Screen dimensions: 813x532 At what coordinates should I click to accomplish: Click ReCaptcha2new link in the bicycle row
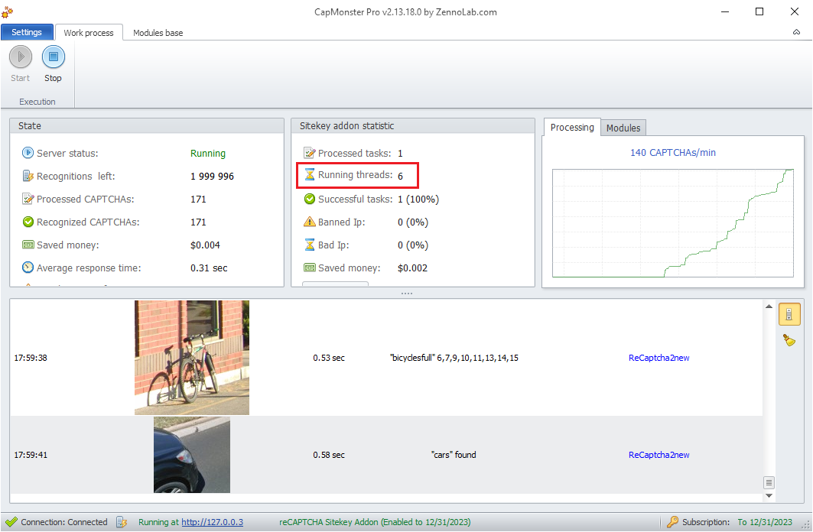tap(659, 358)
